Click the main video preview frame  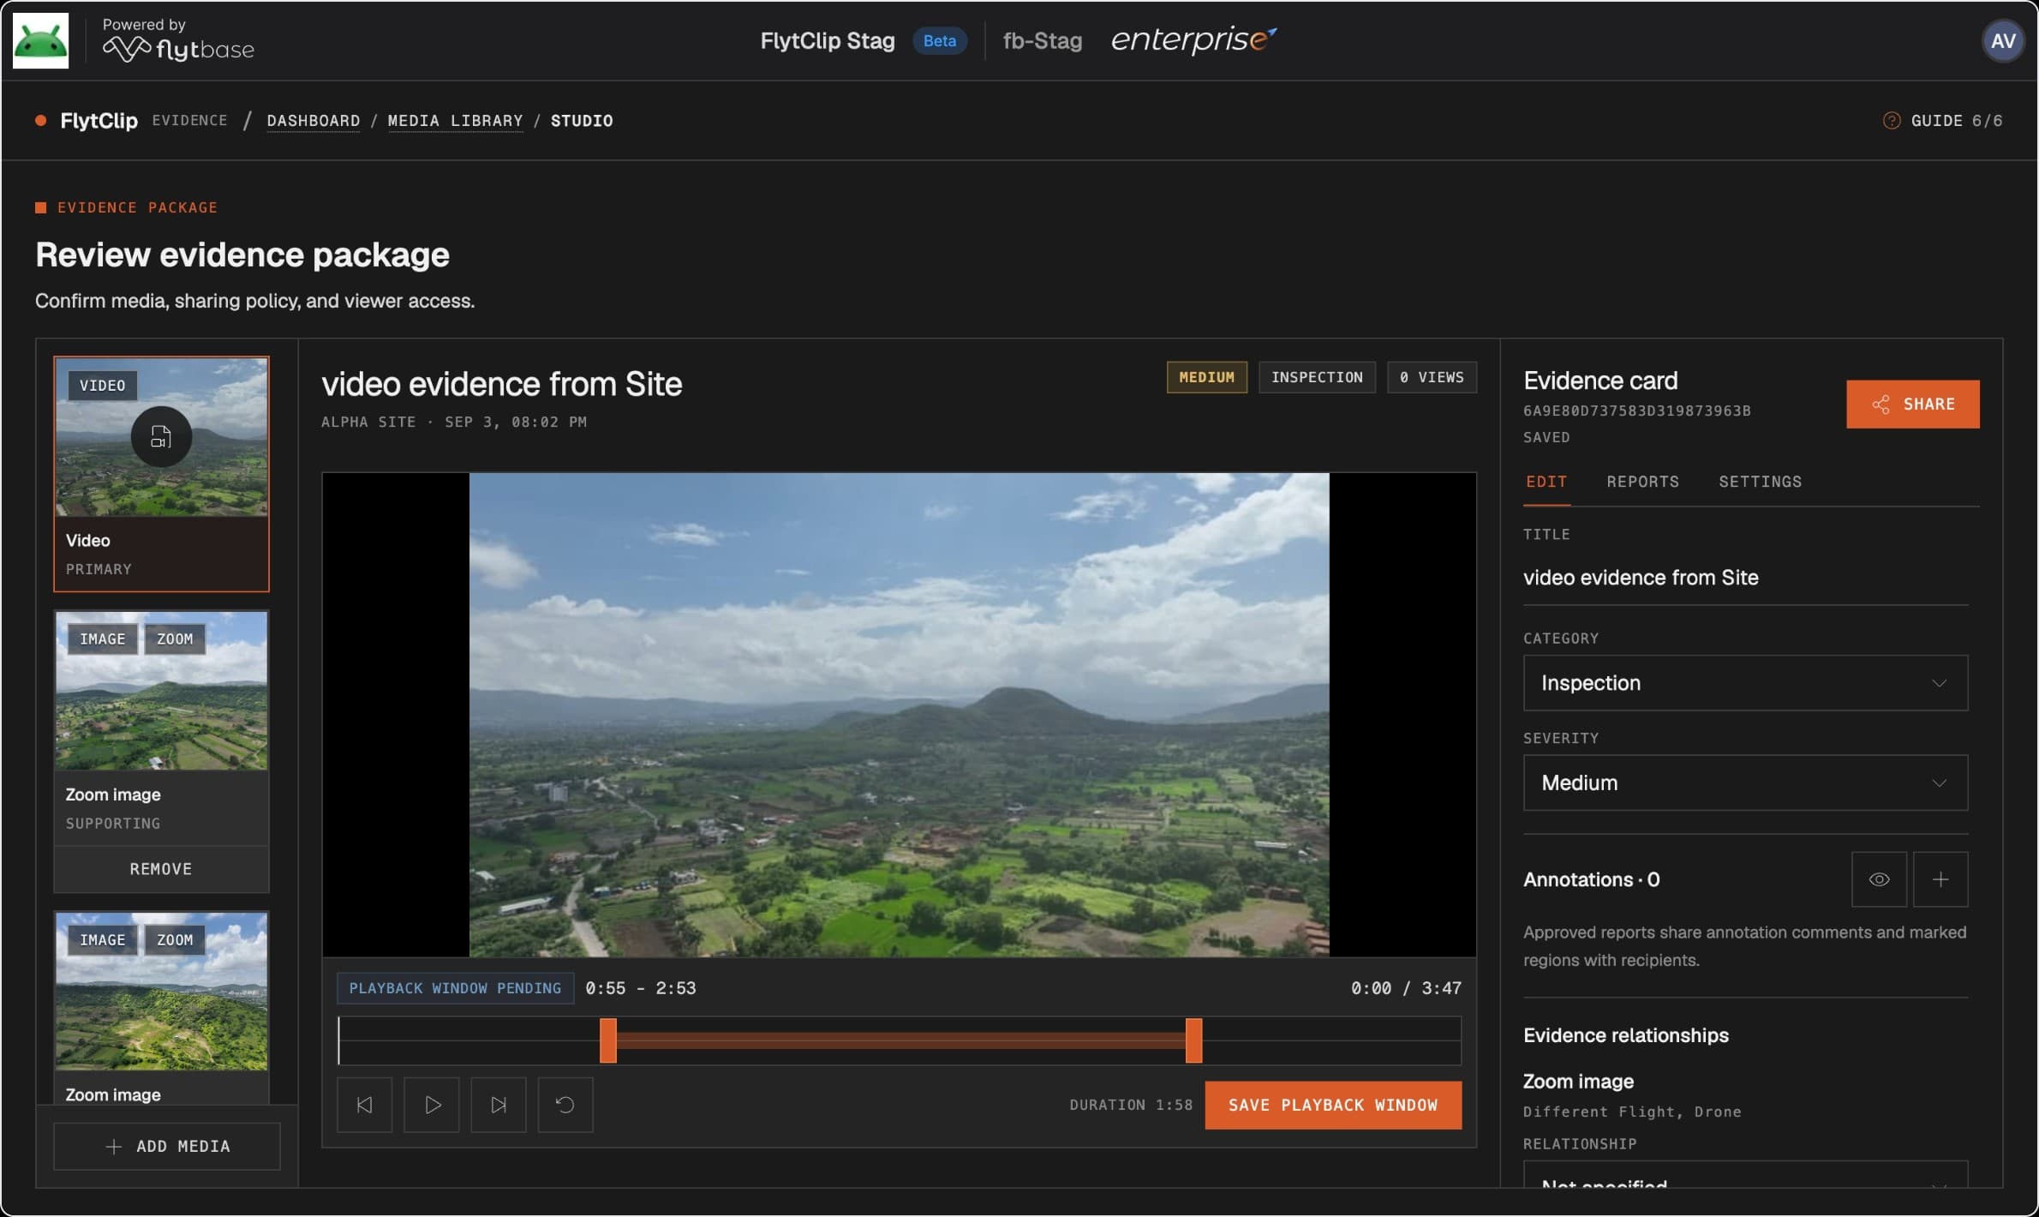click(899, 715)
